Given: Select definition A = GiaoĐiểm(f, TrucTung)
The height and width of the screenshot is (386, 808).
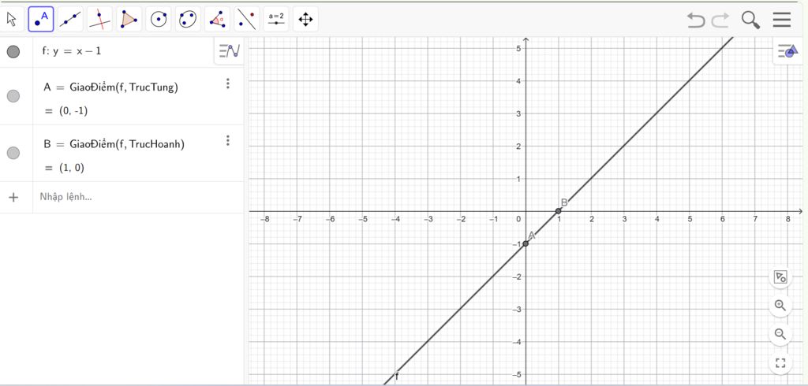Looking at the screenshot, I should coord(110,87).
